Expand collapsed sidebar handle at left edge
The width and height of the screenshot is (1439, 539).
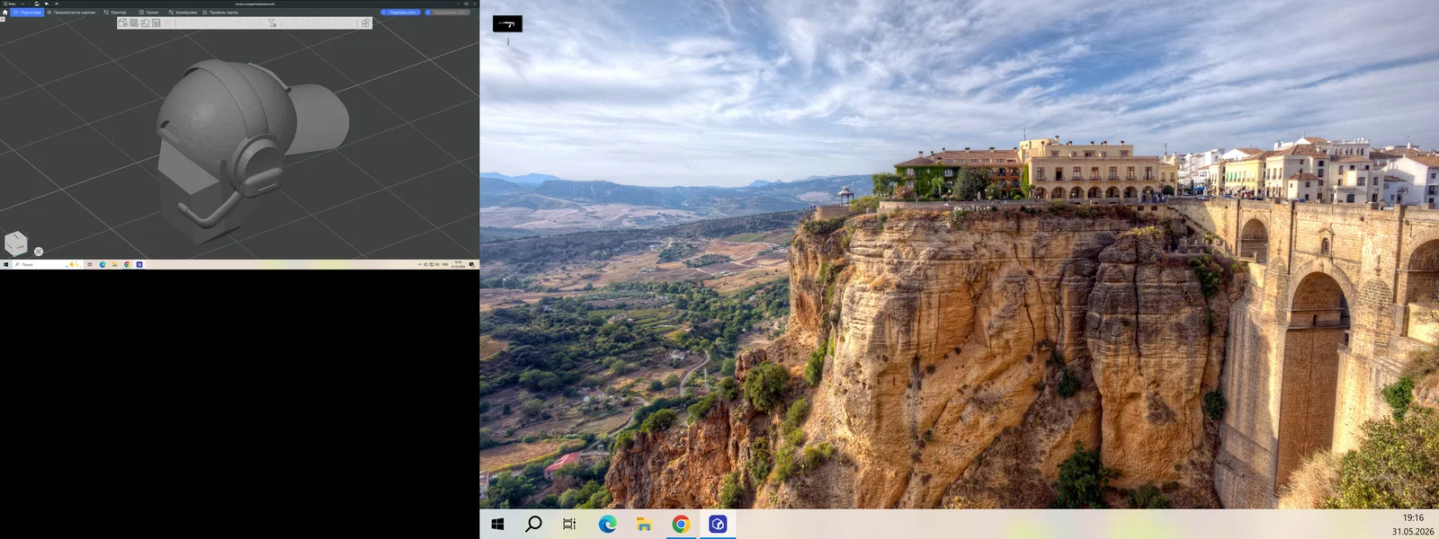[x=3, y=19]
